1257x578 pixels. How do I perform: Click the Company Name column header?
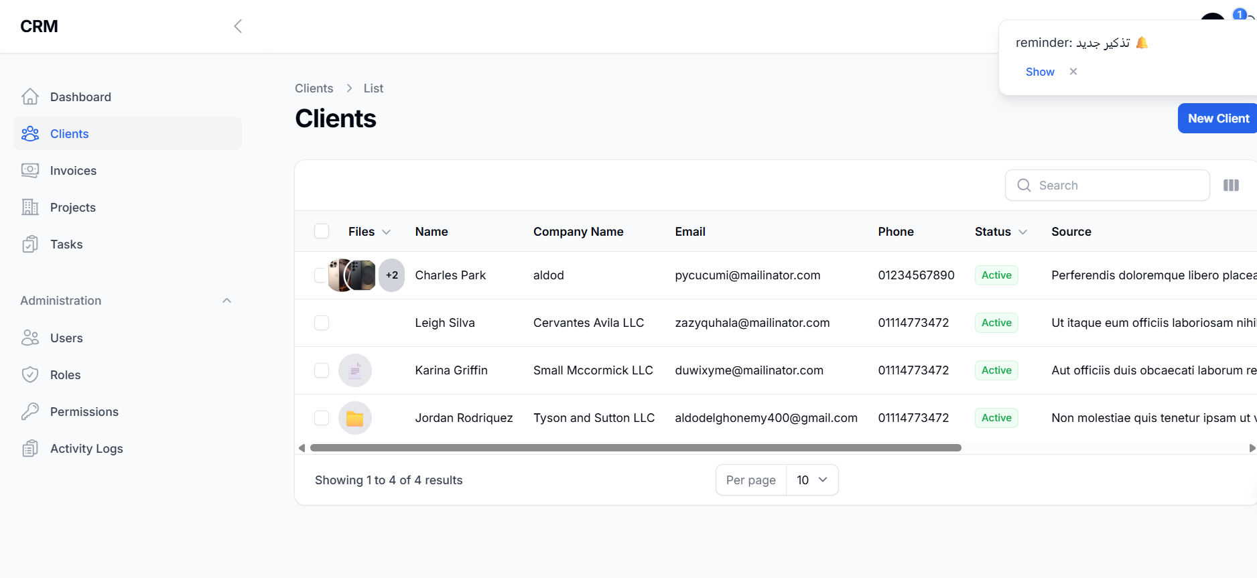pyautogui.click(x=578, y=232)
